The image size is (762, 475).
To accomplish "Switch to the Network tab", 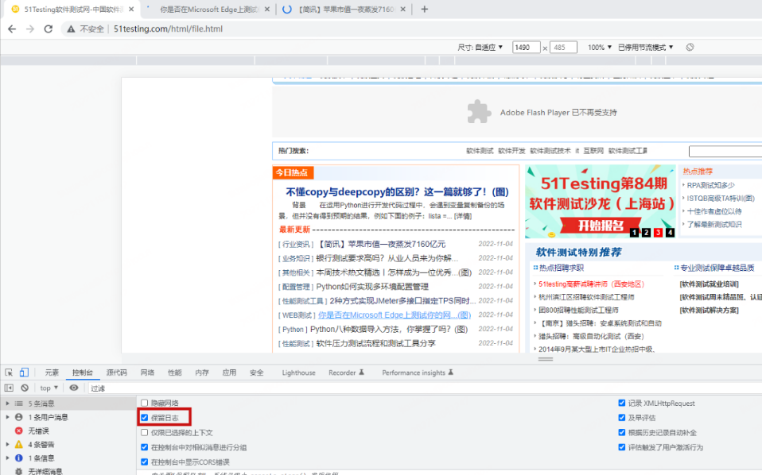I will pyautogui.click(x=147, y=373).
